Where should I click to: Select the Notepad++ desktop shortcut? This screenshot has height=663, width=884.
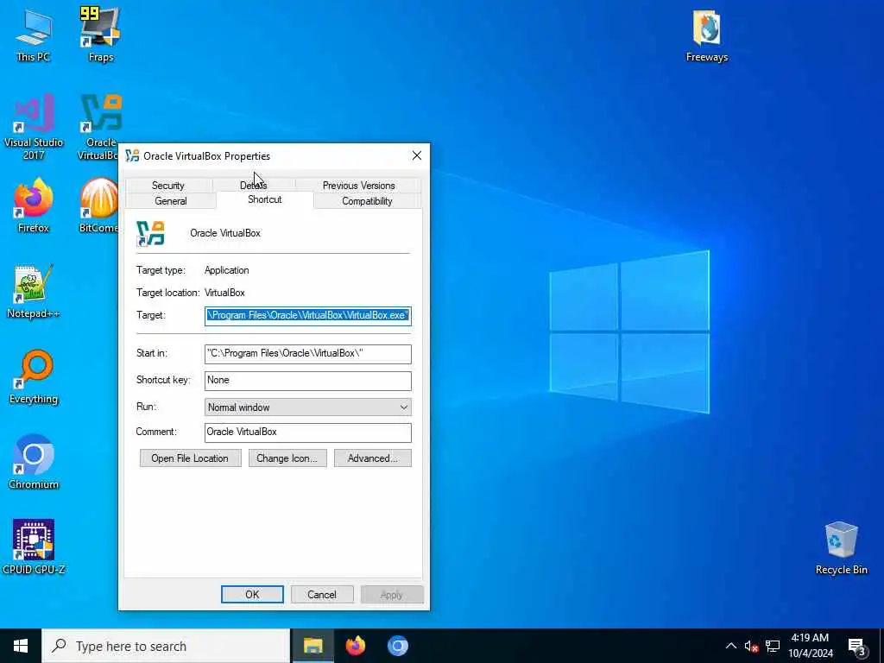[x=34, y=292]
